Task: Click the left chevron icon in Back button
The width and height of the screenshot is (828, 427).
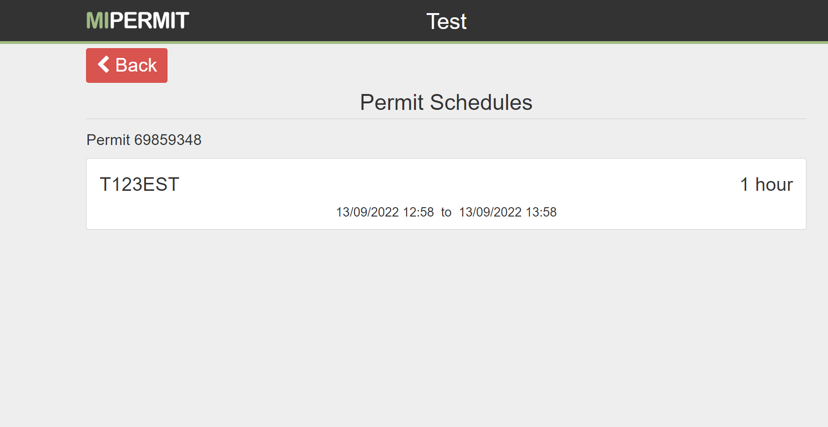Action: [103, 65]
